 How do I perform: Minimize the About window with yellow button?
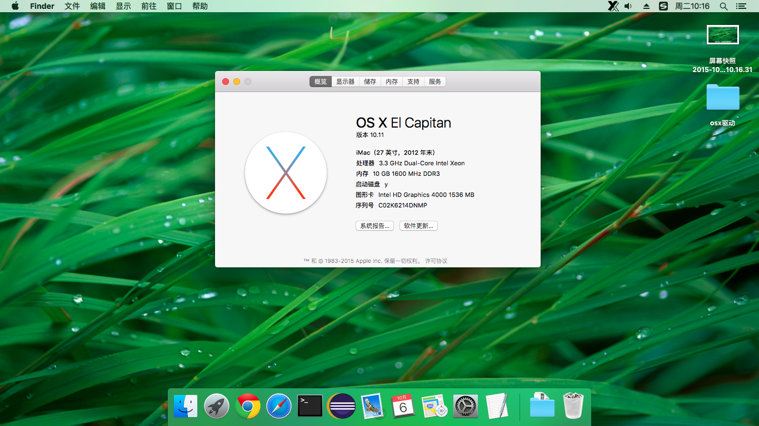(x=237, y=82)
